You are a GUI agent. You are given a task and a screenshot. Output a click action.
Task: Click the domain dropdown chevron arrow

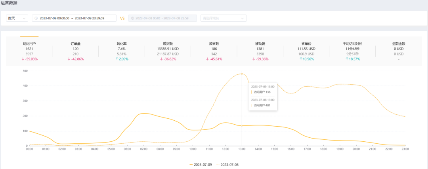click(242, 18)
